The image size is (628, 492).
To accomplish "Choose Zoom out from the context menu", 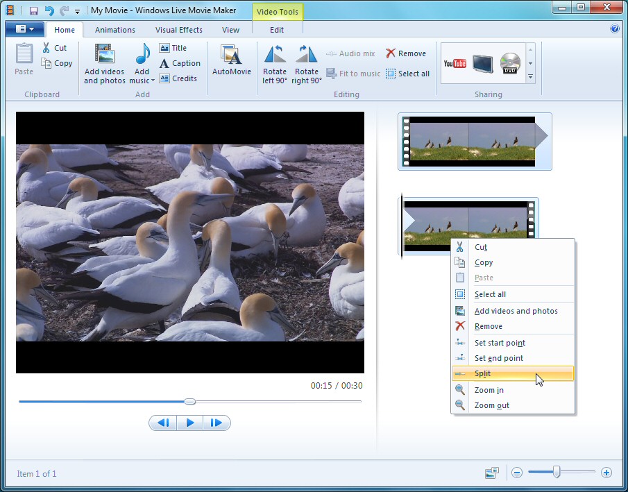I will pyautogui.click(x=513, y=405).
